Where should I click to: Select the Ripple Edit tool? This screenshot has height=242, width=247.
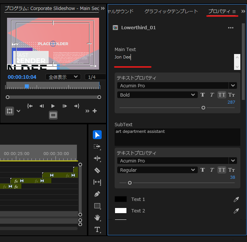pyautogui.click(x=97, y=158)
